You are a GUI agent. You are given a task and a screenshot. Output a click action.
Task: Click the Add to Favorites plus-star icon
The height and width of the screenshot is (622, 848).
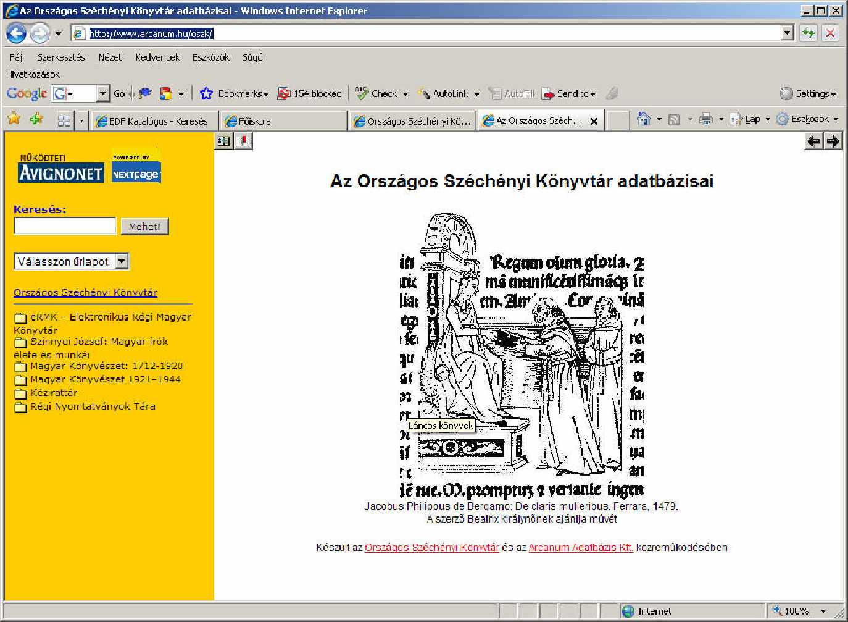(x=36, y=119)
